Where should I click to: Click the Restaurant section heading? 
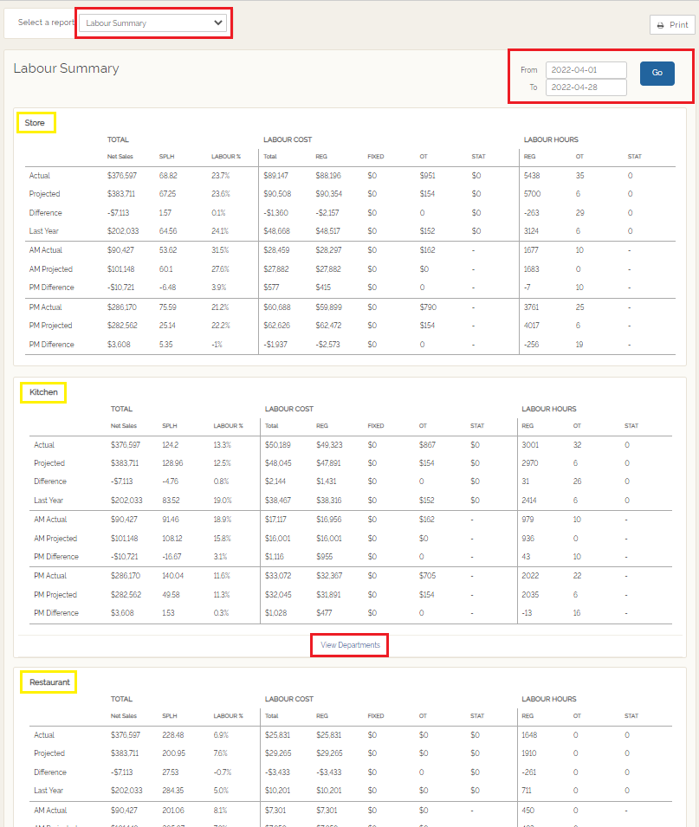tap(49, 682)
